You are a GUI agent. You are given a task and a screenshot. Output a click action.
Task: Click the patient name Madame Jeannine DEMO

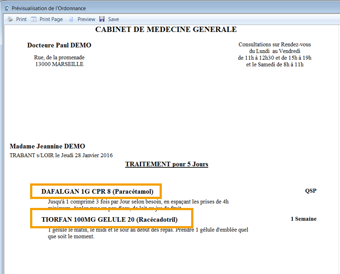click(x=47, y=146)
